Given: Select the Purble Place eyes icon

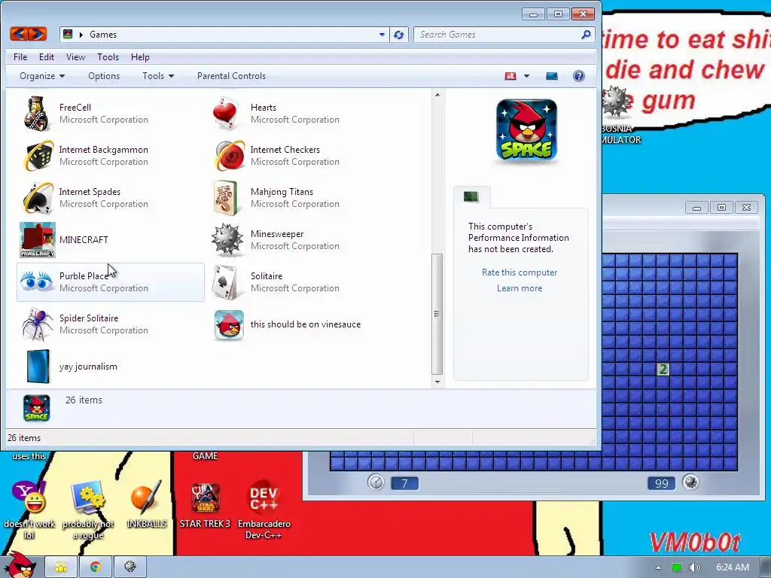Looking at the screenshot, I should [x=37, y=282].
